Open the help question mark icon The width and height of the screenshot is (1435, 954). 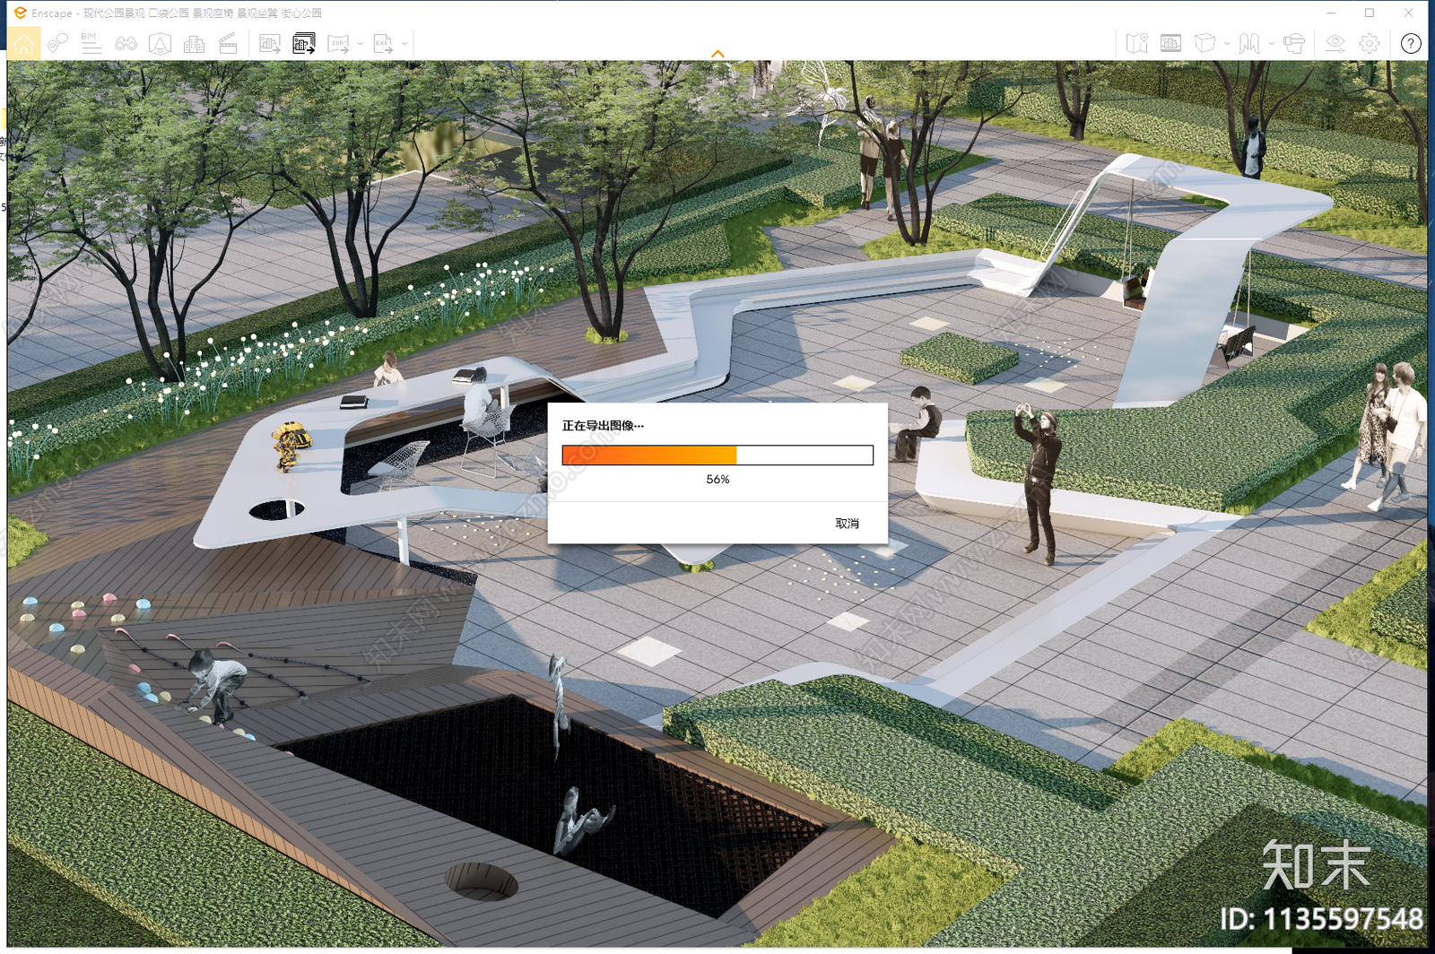1411,43
